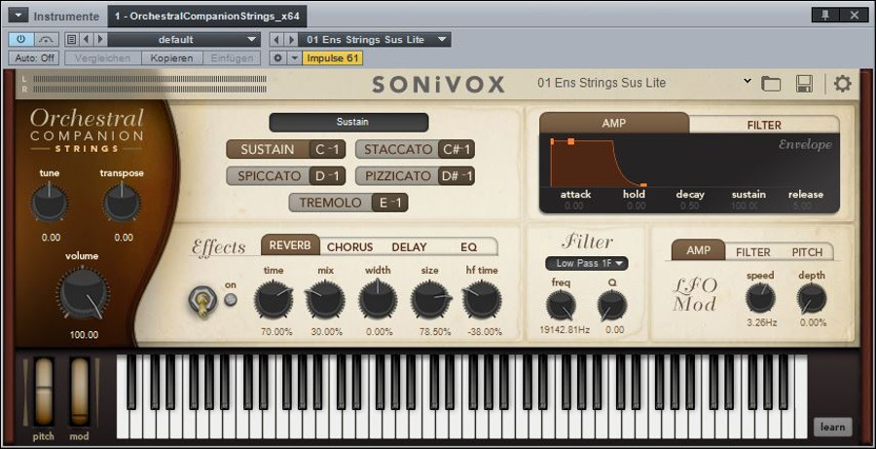Click the Vergleichen button
The image size is (876, 449).
click(103, 58)
